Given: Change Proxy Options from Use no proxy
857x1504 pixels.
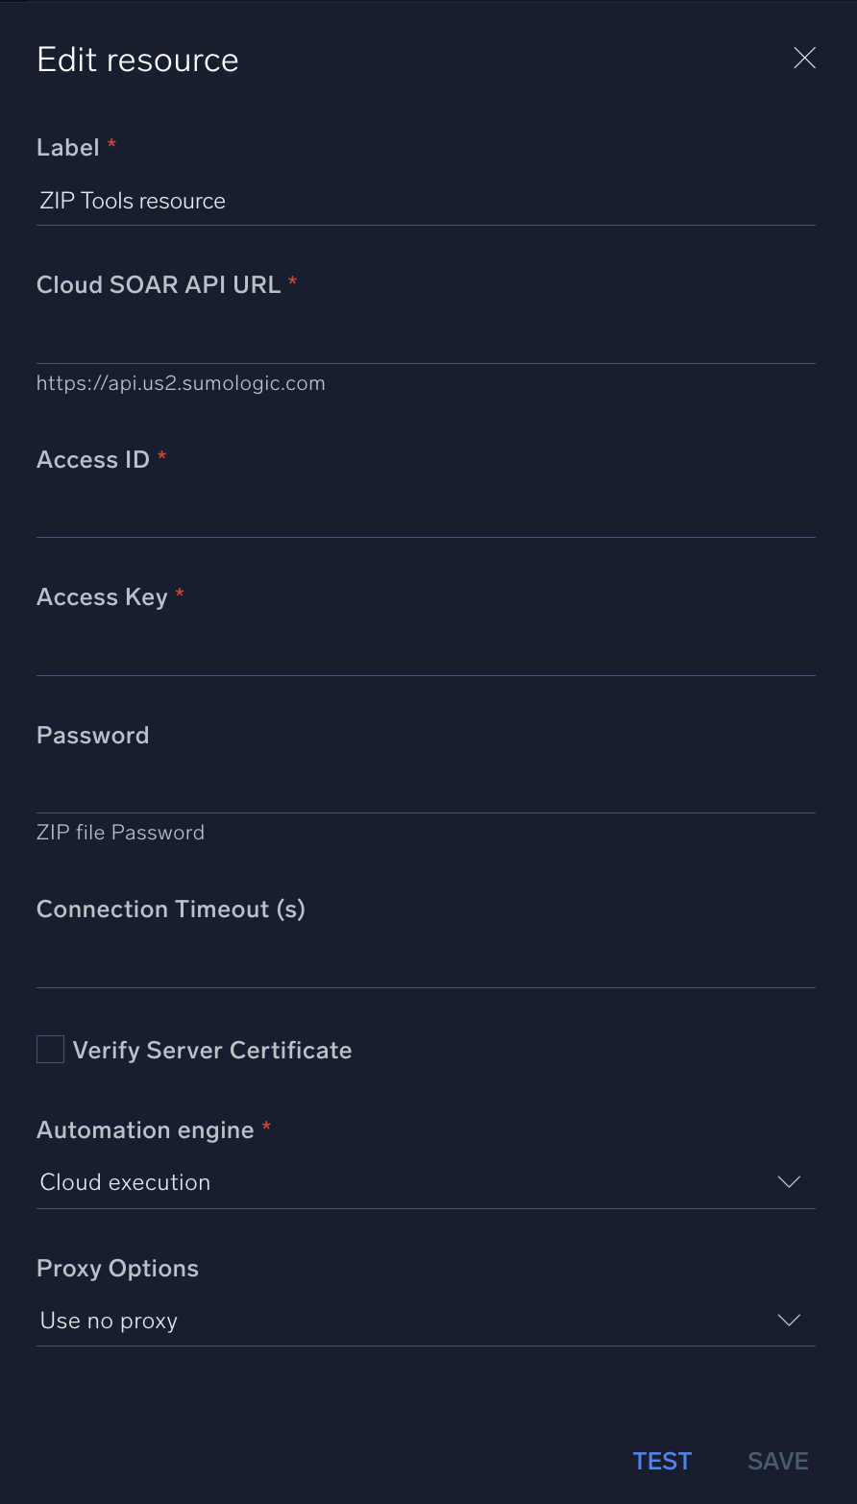Looking at the screenshot, I should pos(426,1320).
